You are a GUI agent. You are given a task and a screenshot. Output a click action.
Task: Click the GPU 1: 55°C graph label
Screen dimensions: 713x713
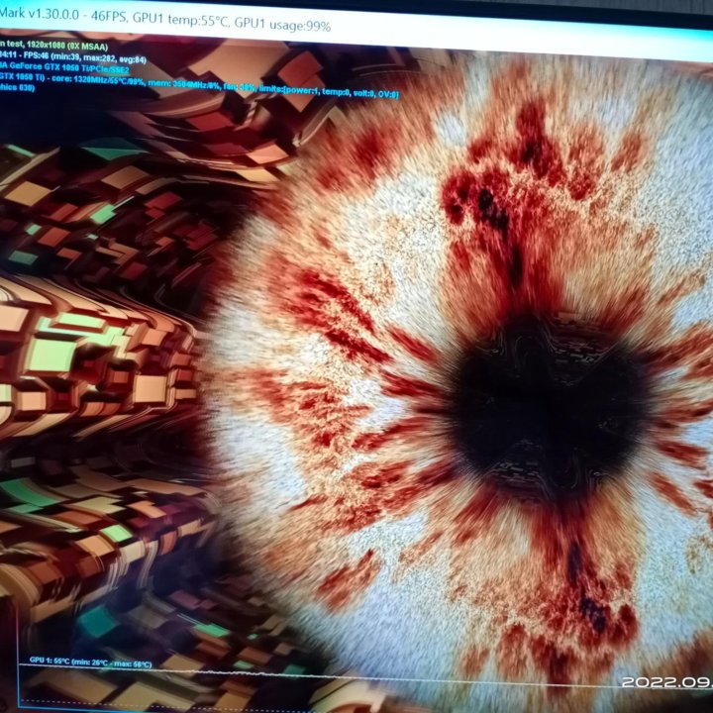point(50,659)
